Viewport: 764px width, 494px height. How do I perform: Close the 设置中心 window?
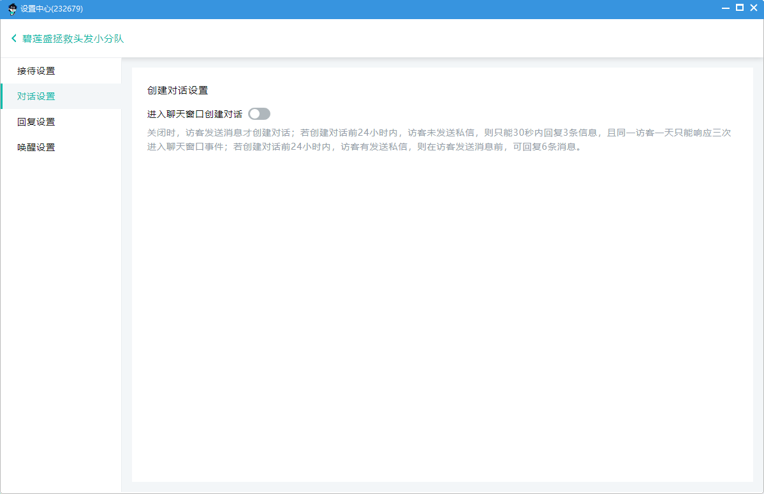753,8
